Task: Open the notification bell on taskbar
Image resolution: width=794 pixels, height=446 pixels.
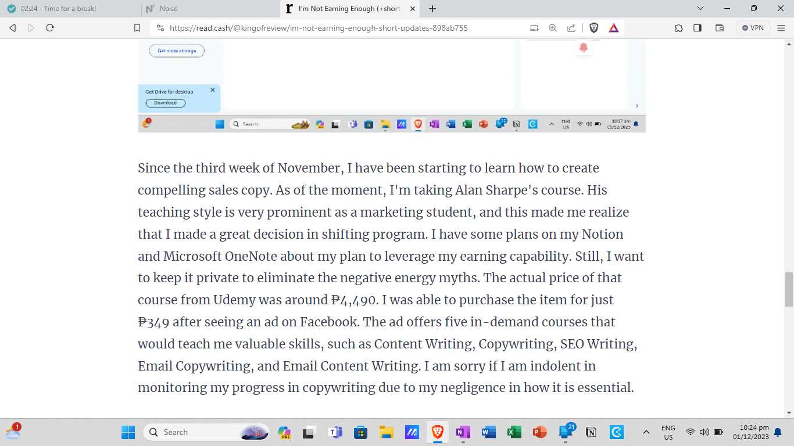Action: click(778, 432)
